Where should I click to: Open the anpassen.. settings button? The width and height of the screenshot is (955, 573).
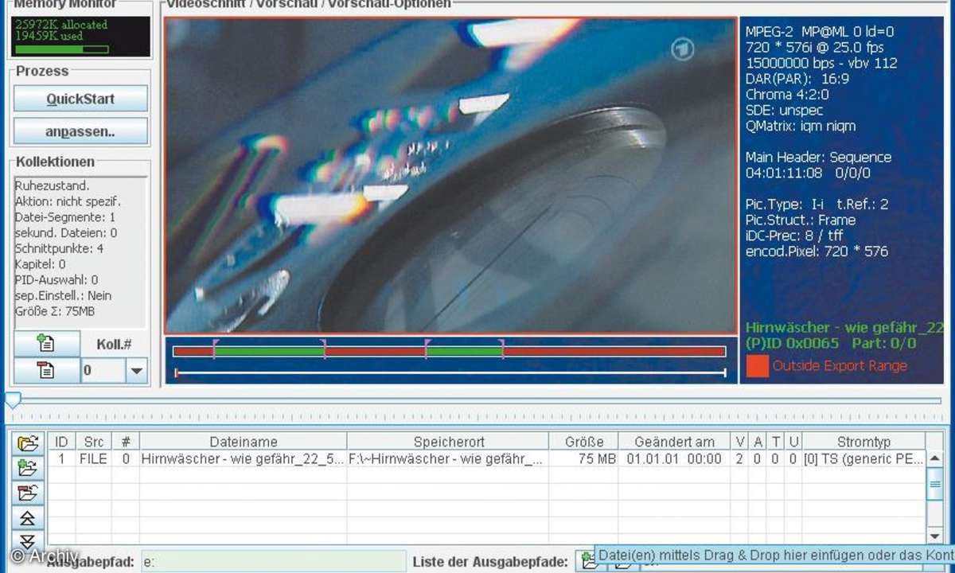(80, 131)
